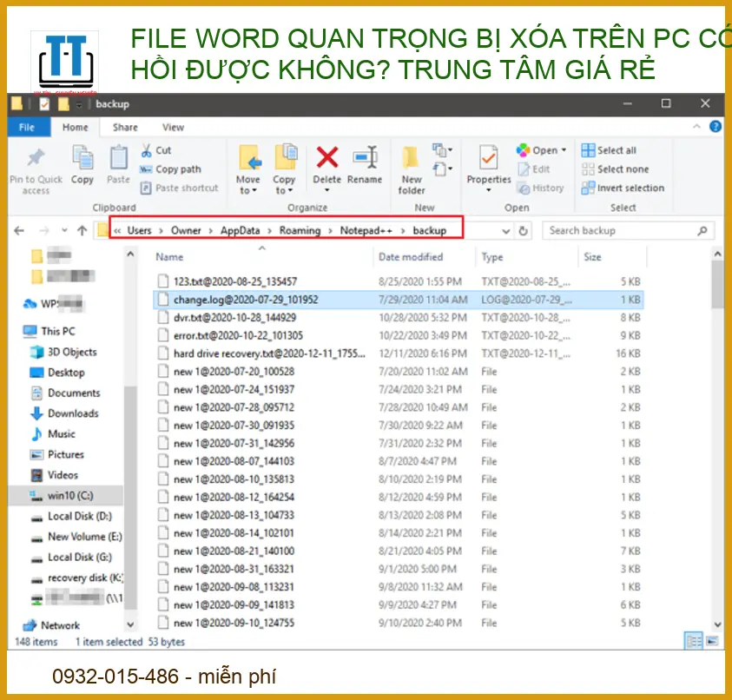
Task: Select the Downloads folder in sidebar
Action: click(x=73, y=413)
